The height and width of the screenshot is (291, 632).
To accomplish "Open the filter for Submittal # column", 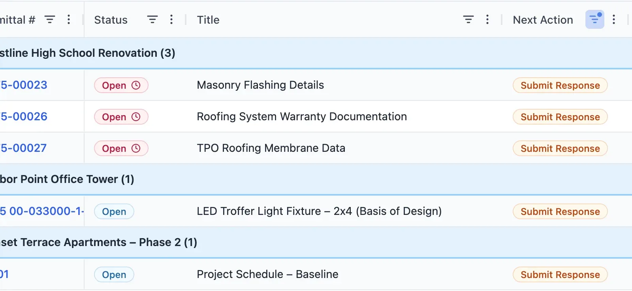I will pos(50,19).
